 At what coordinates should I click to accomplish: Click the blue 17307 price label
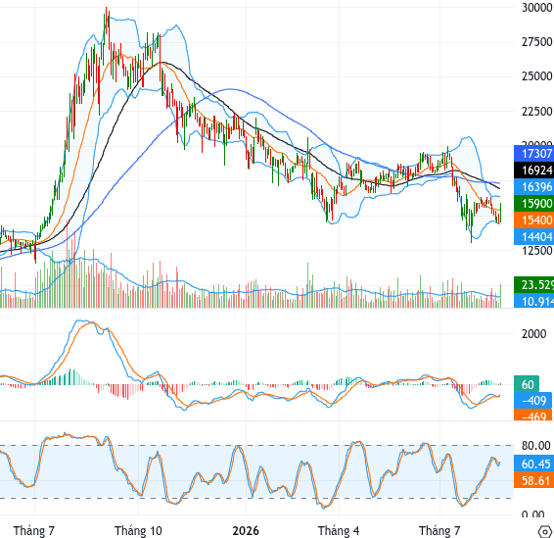coord(533,154)
